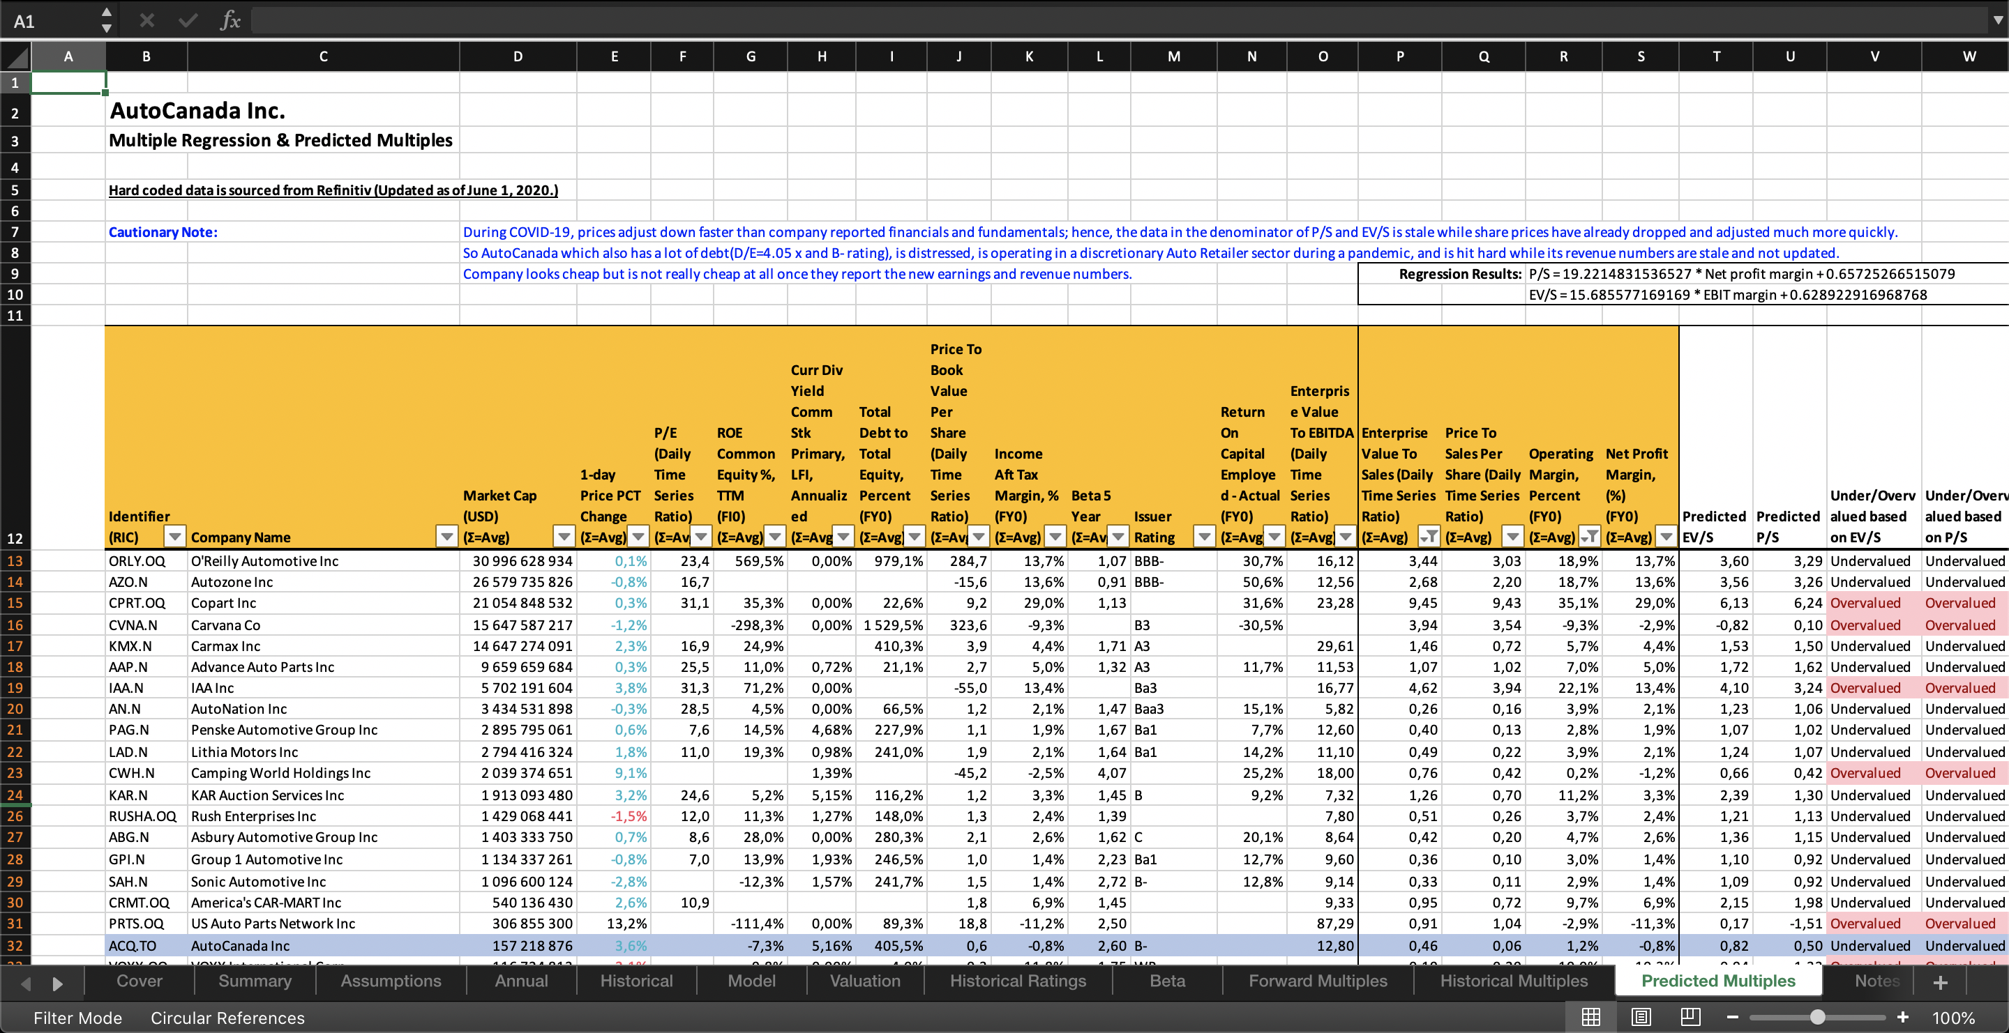Add a new sheet with plus button
The width and height of the screenshot is (2009, 1033).
(x=1941, y=982)
